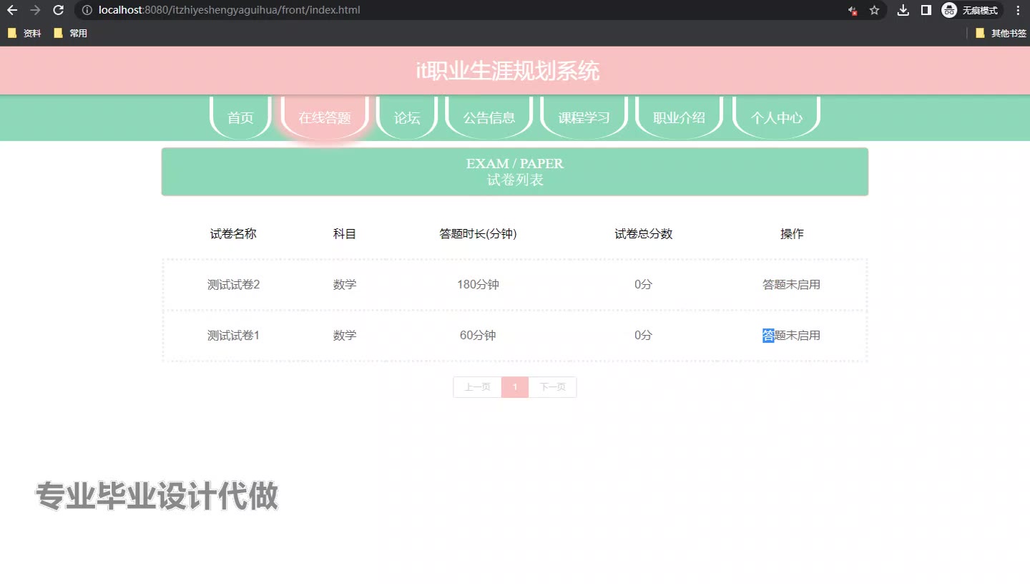Click the address bar URL field
This screenshot has width=1030, height=584.
(458, 10)
